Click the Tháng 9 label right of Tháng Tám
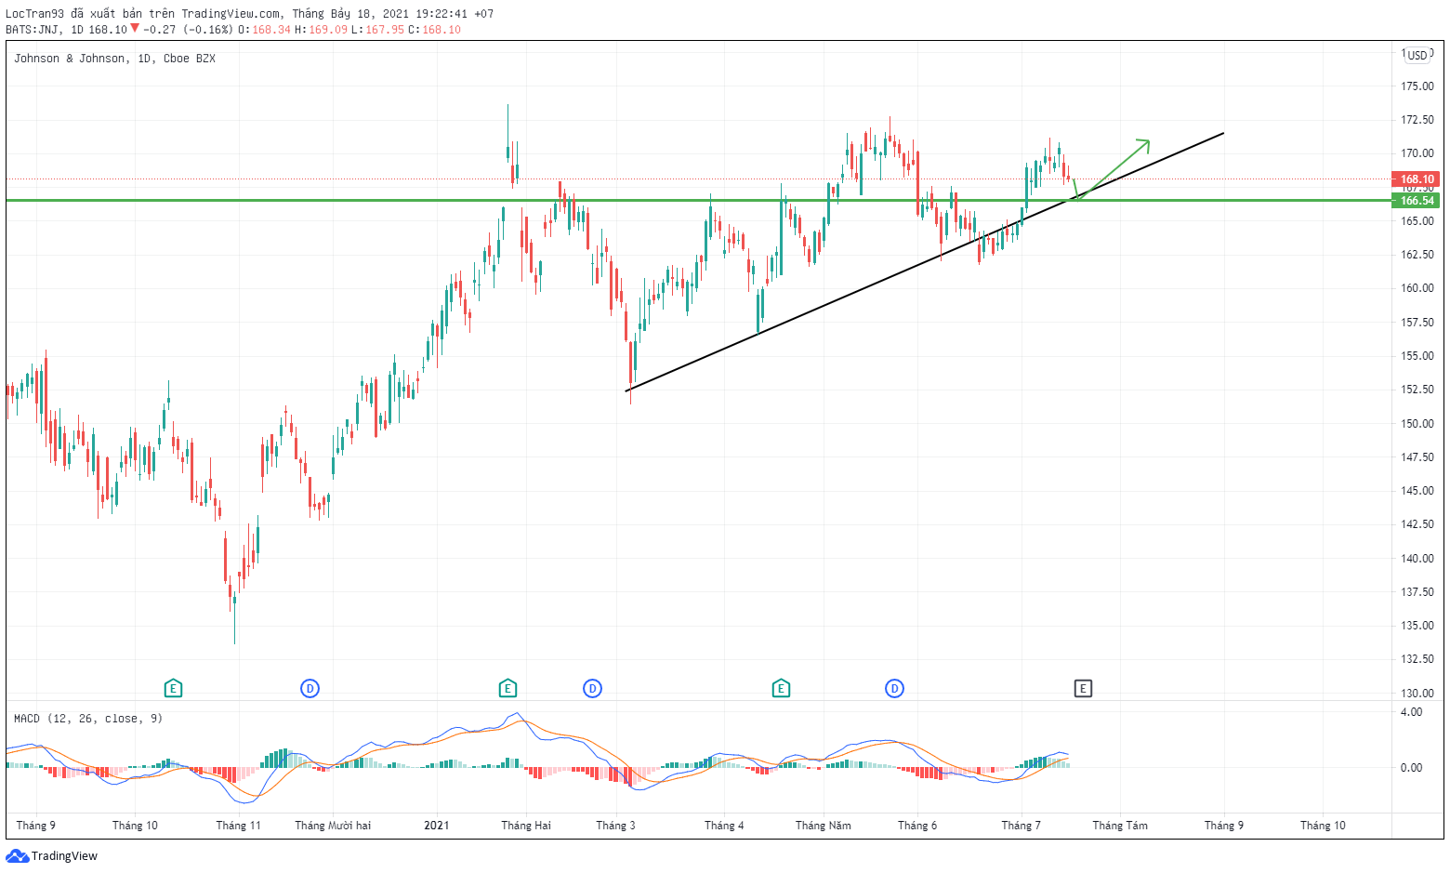The image size is (1450, 873). [1224, 826]
